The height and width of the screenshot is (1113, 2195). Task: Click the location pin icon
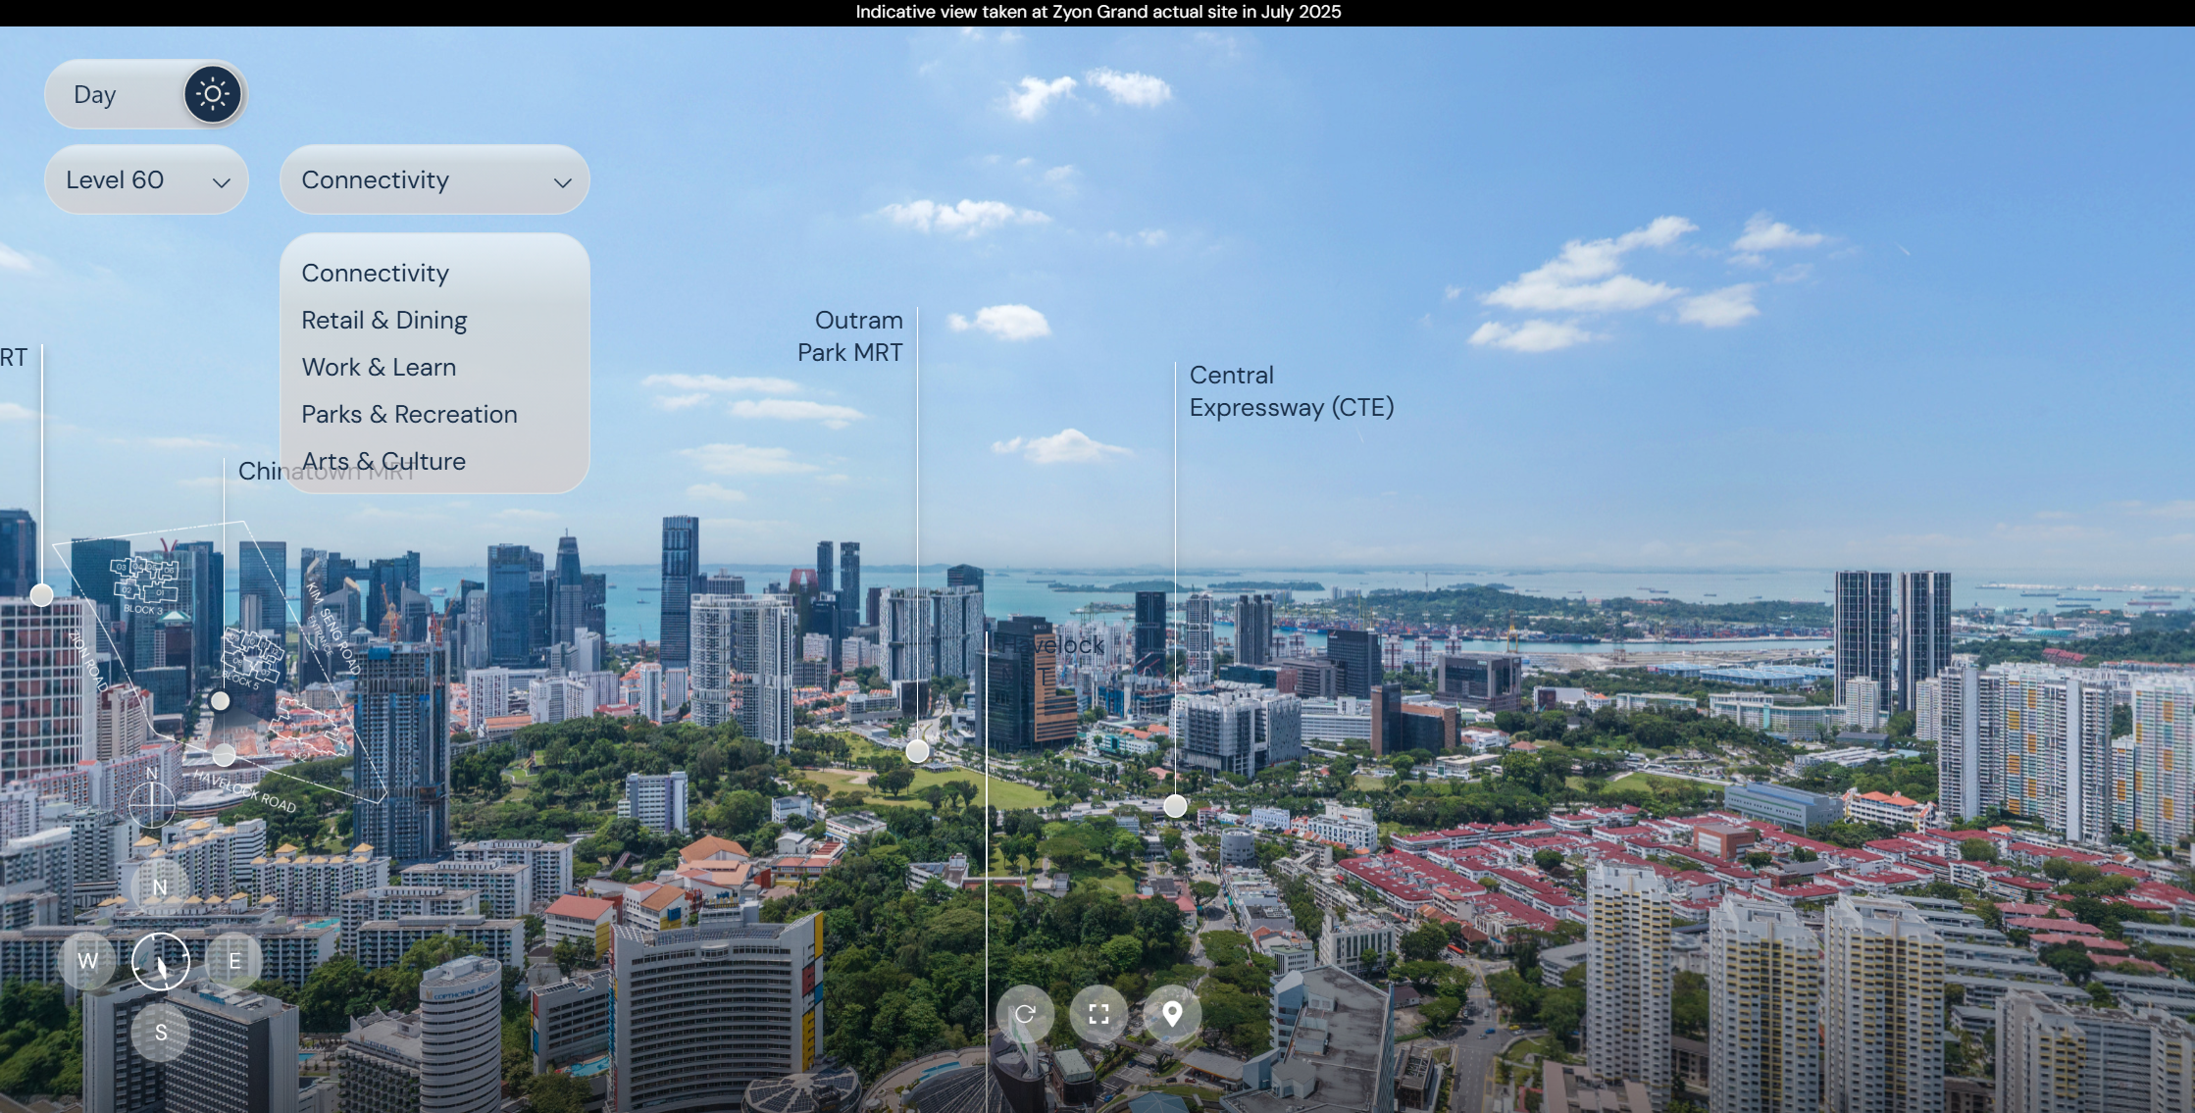click(x=1172, y=1014)
